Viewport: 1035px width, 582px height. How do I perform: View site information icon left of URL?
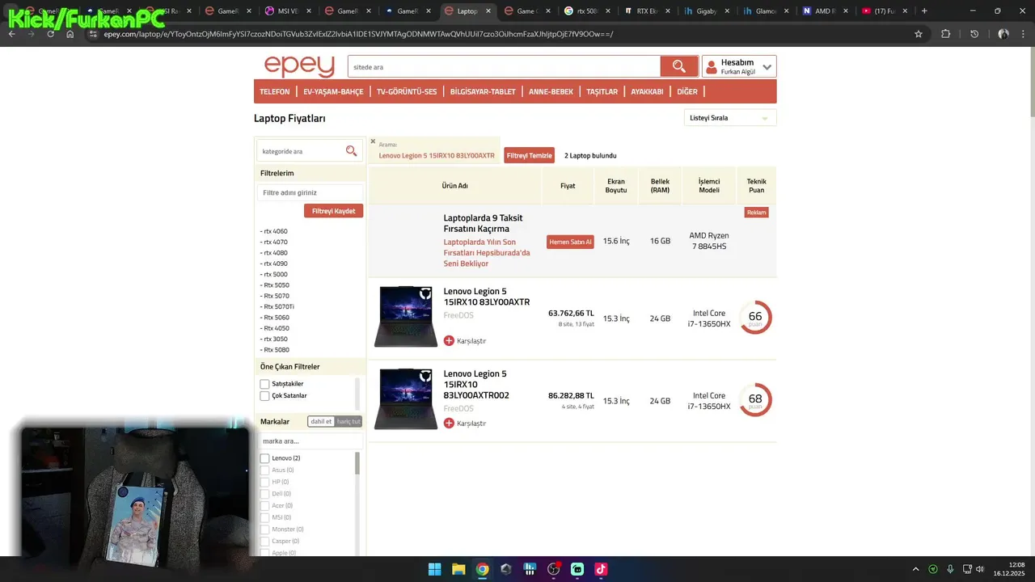[93, 34]
